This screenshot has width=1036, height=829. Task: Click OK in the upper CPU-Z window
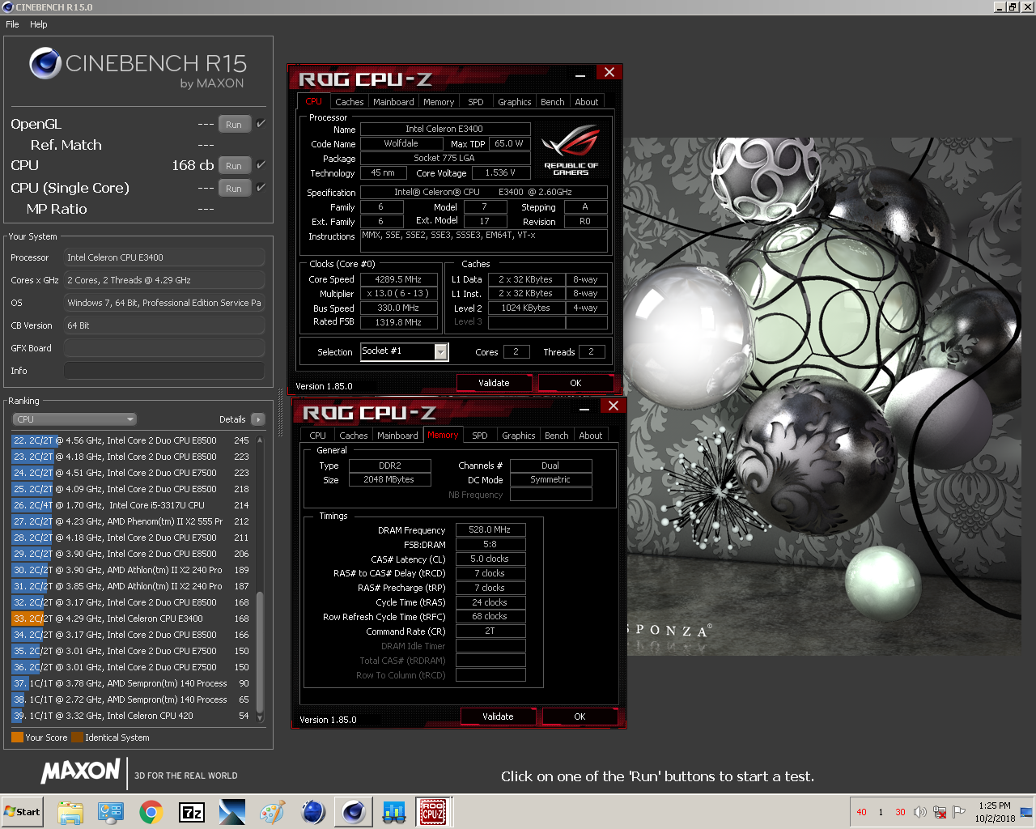pyautogui.click(x=575, y=383)
